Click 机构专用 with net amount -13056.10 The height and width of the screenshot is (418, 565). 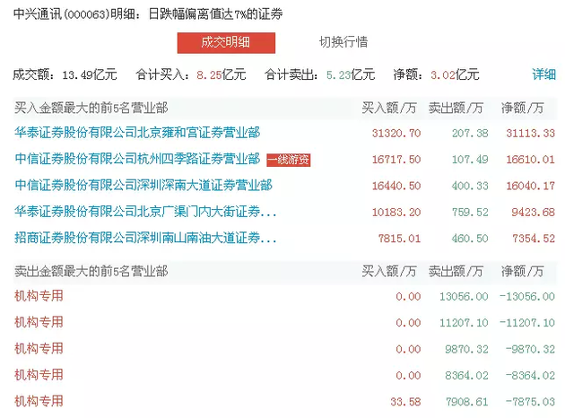point(39,296)
